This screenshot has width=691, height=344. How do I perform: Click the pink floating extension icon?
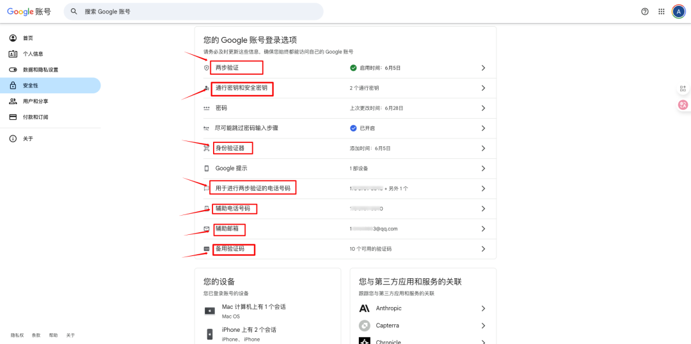(x=683, y=105)
